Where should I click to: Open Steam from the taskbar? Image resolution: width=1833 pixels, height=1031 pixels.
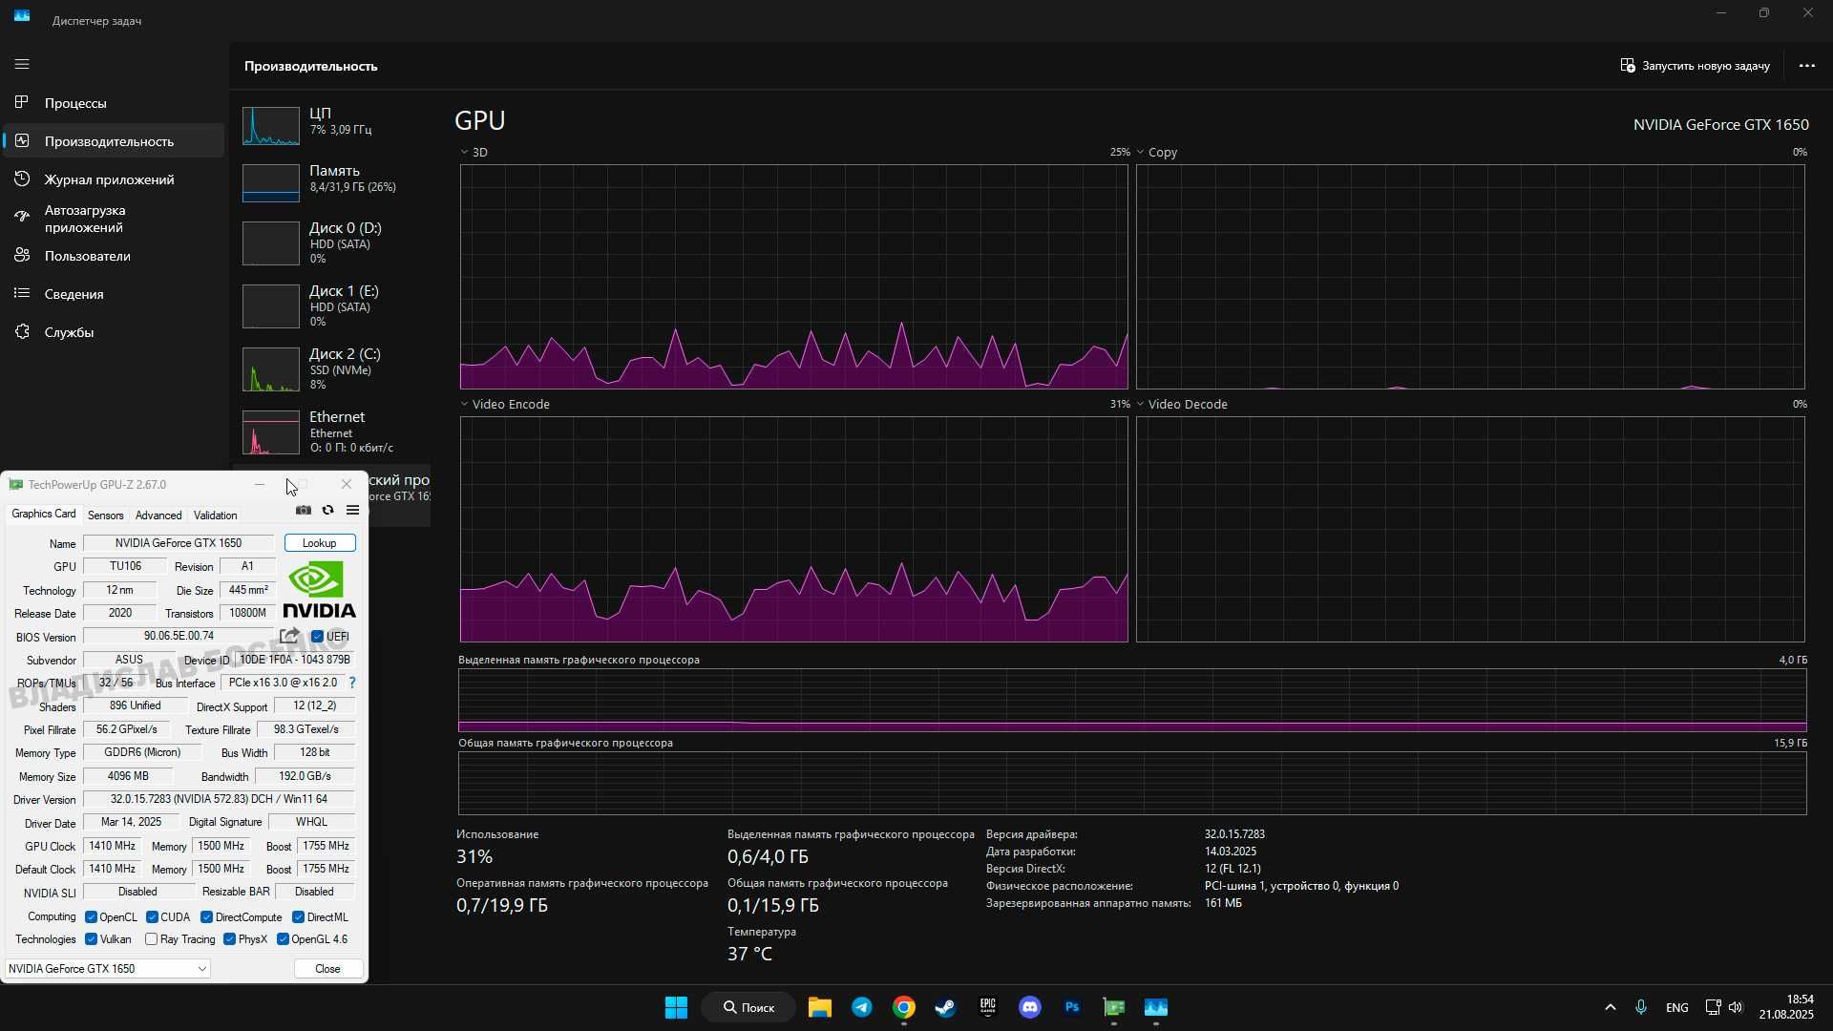[x=946, y=1007]
